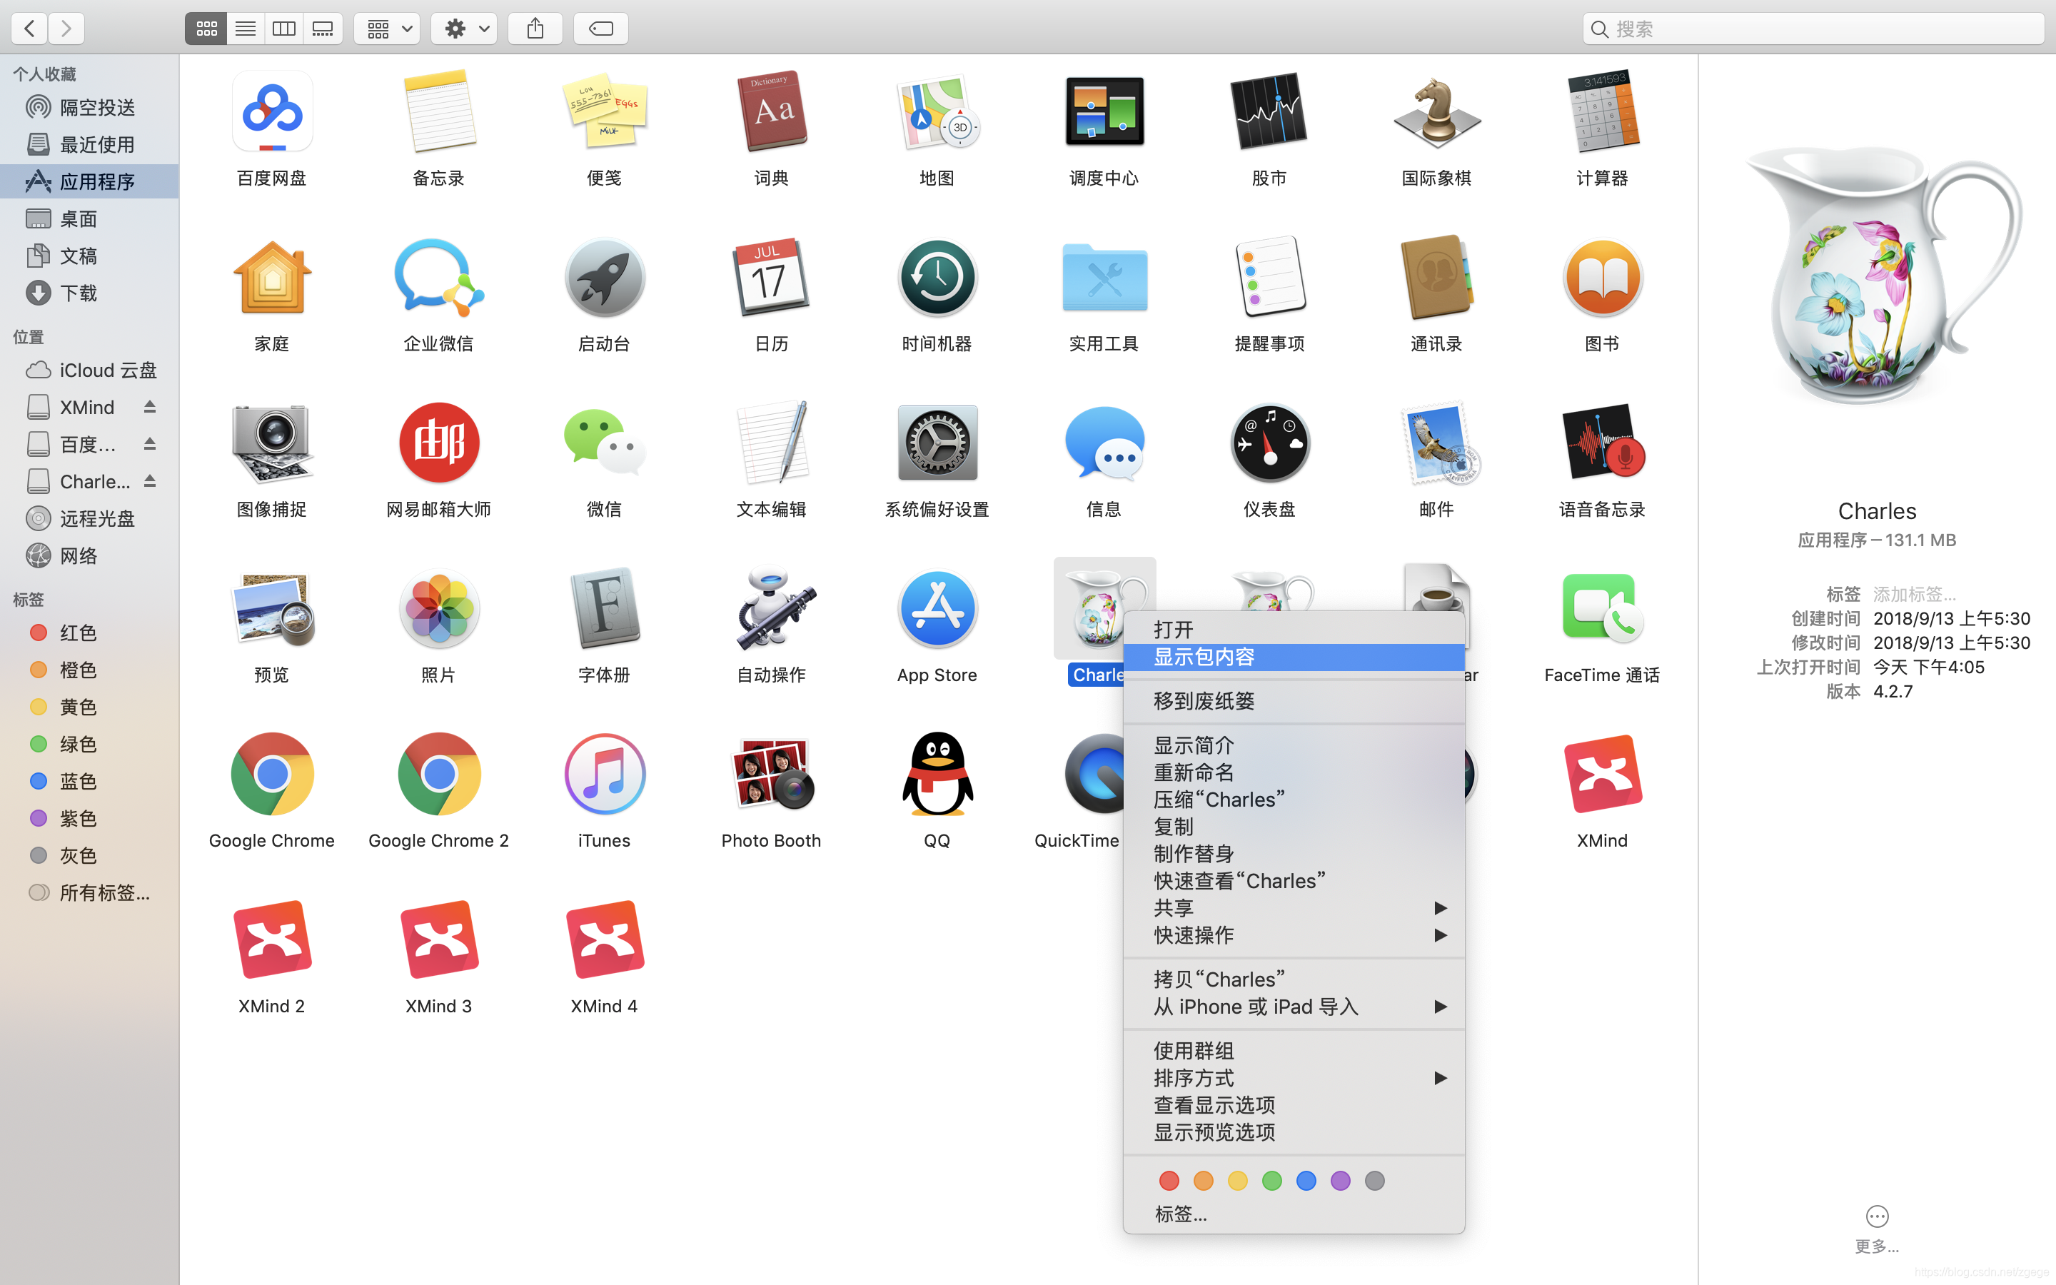Click the 字体册 Font Book icon

604,608
